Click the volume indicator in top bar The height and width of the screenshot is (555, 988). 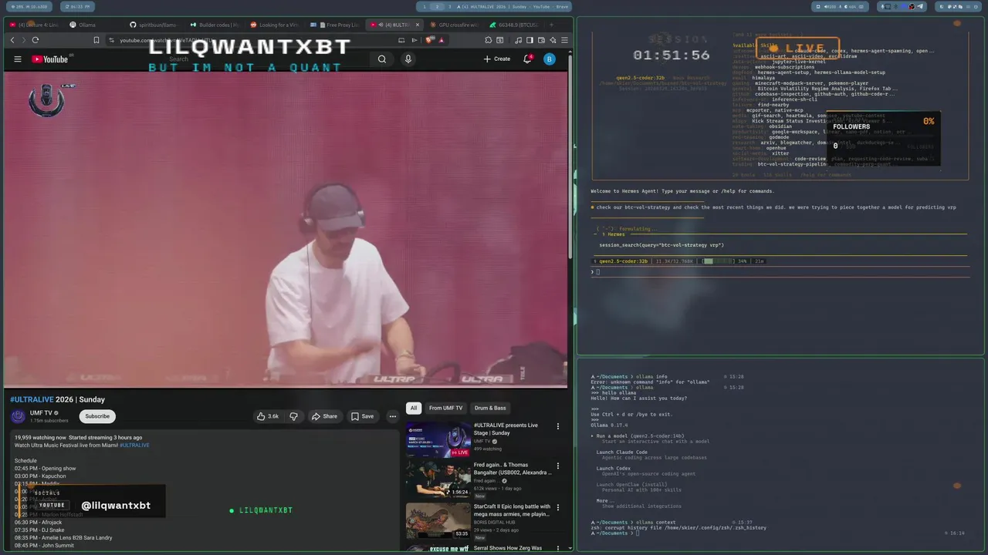(x=830, y=6)
